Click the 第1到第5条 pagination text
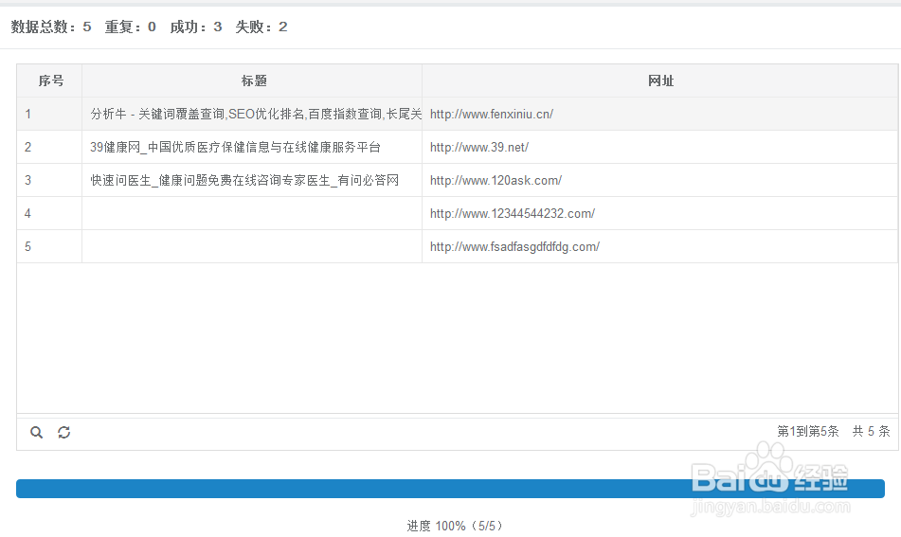 coord(808,431)
